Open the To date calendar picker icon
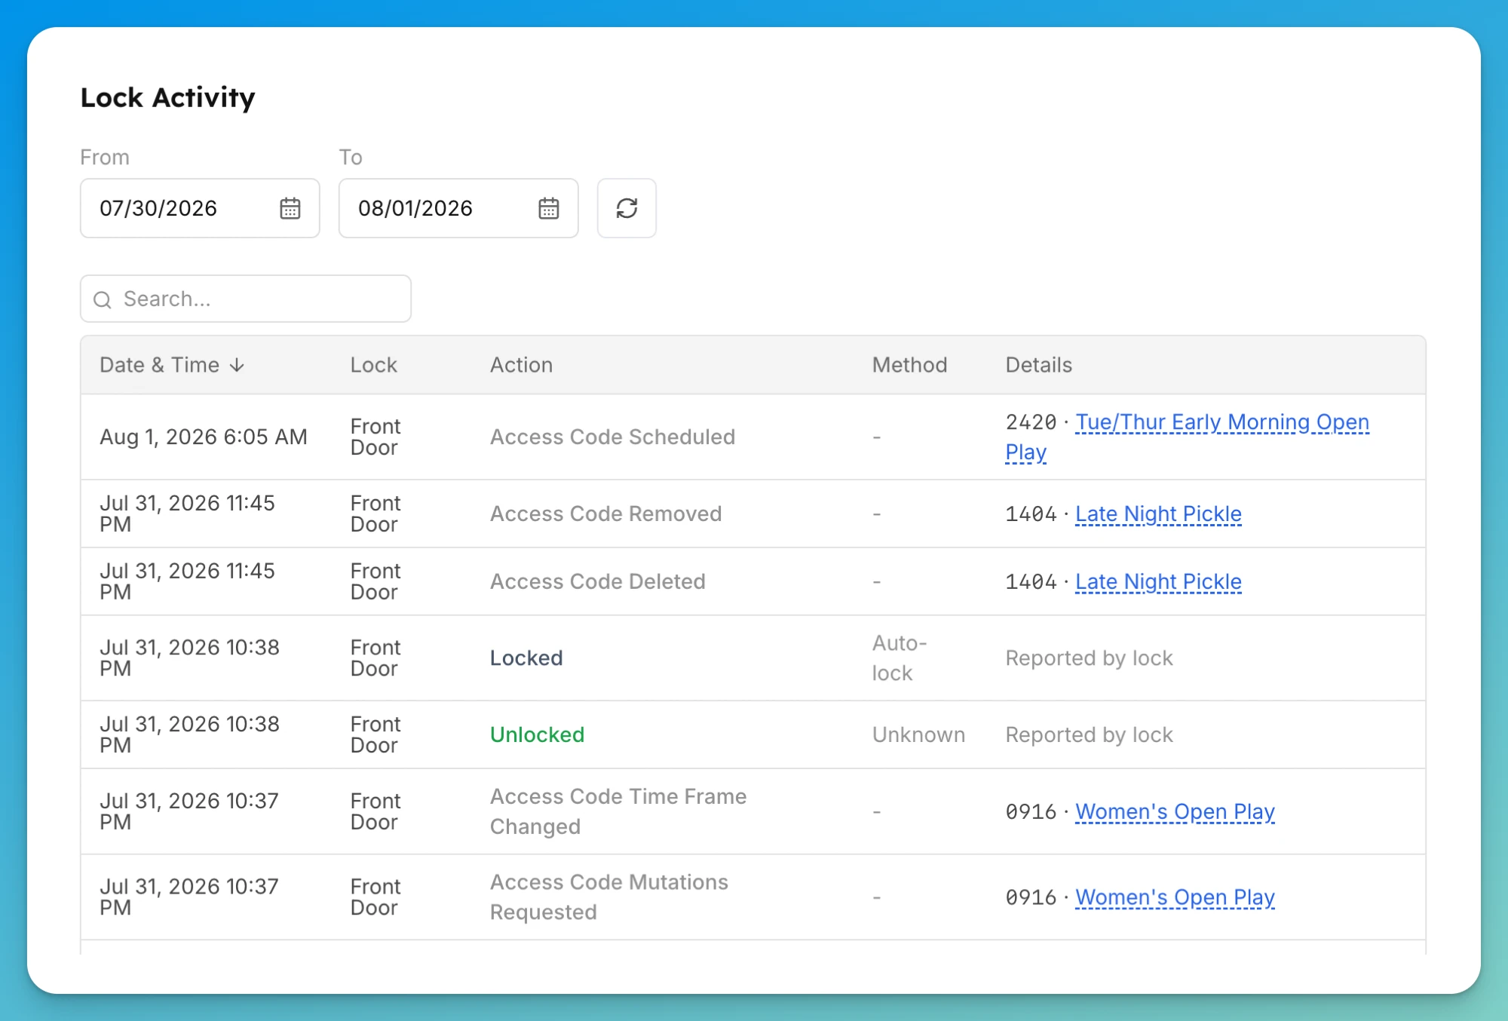 [549, 208]
